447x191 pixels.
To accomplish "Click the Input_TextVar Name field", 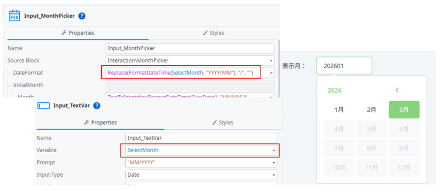I will click(201, 138).
